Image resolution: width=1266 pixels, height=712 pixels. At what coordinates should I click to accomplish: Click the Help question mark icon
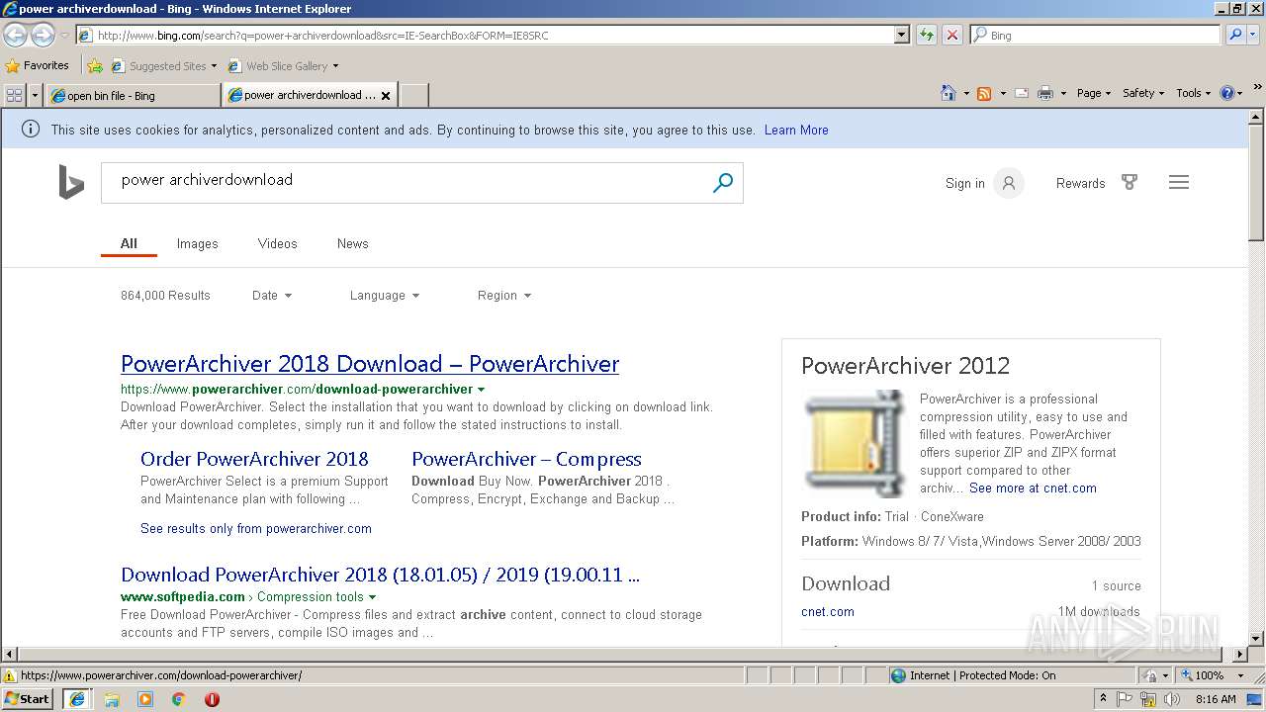click(1227, 93)
